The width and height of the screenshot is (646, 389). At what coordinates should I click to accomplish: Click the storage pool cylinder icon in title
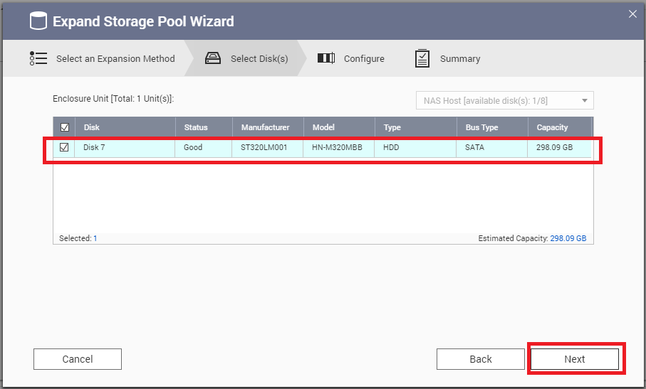click(x=38, y=21)
